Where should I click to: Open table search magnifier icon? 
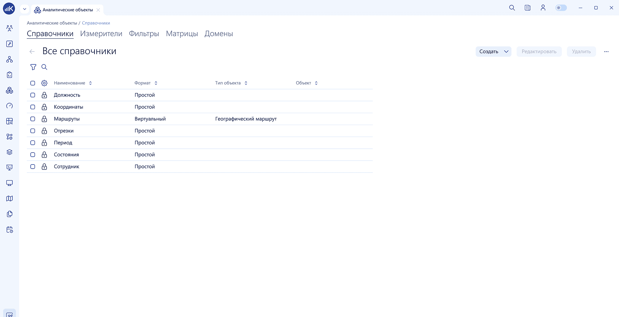(44, 67)
